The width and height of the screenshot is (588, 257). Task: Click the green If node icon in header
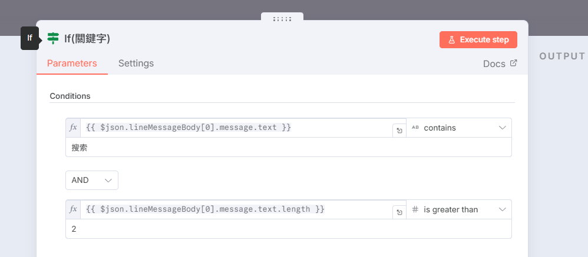[53, 38]
